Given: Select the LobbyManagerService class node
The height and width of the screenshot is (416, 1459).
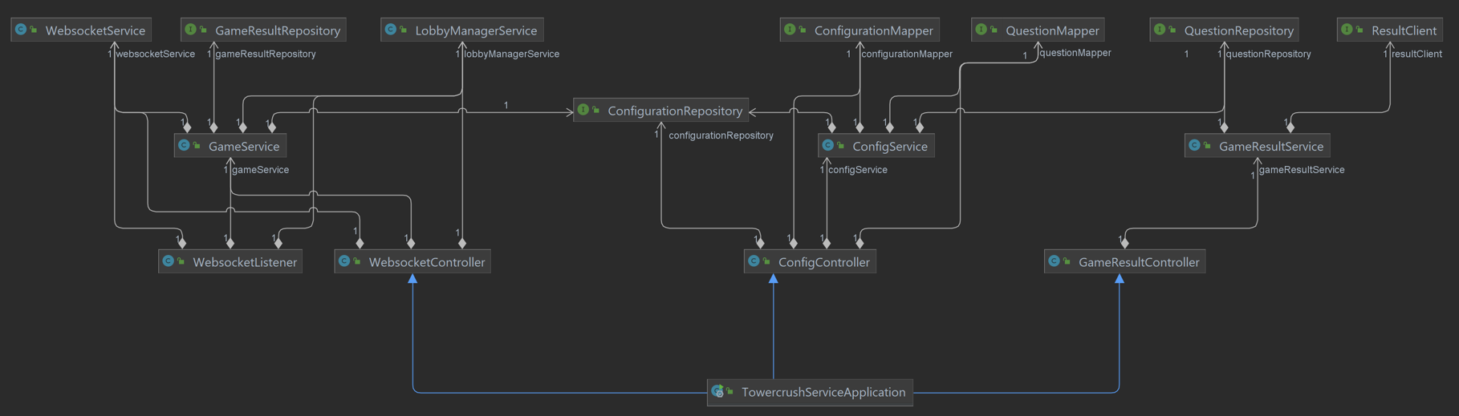Looking at the screenshot, I should (x=462, y=30).
